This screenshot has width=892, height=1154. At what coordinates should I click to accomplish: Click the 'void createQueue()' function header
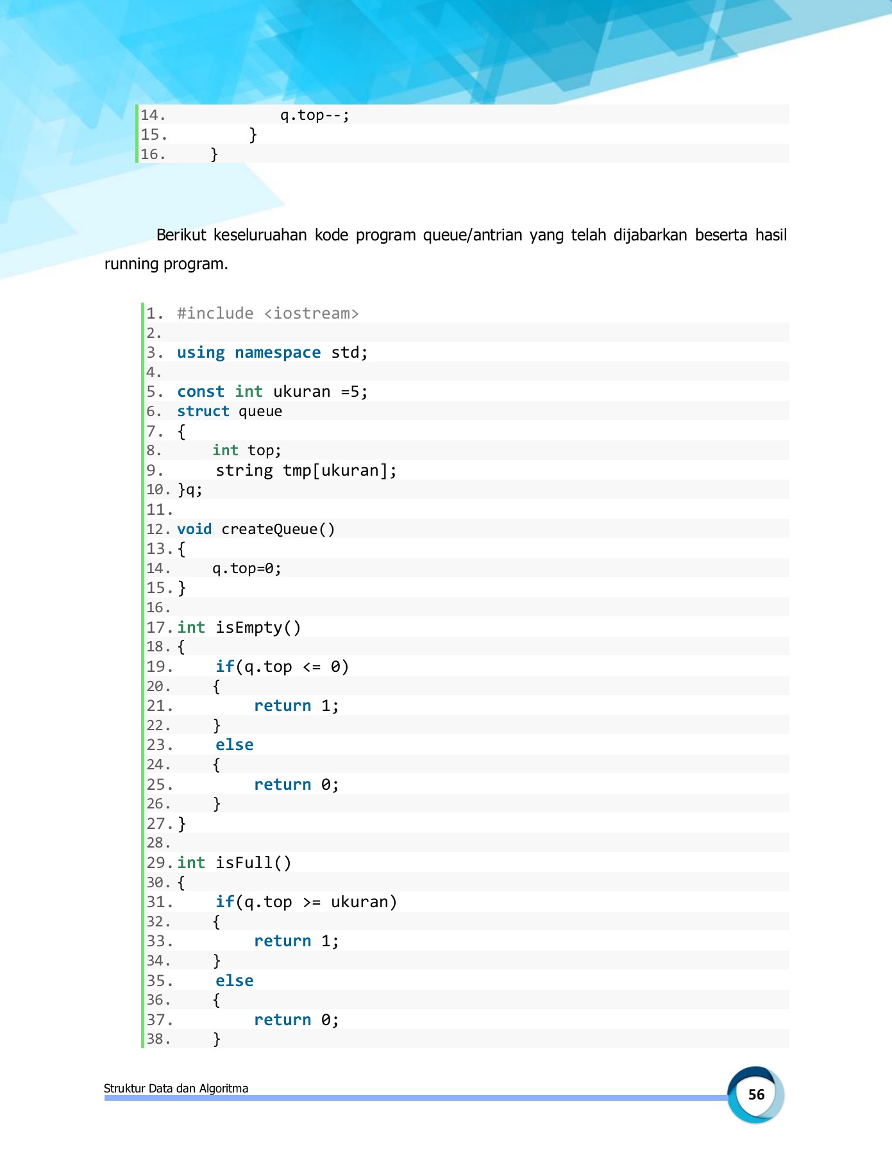coord(255,530)
